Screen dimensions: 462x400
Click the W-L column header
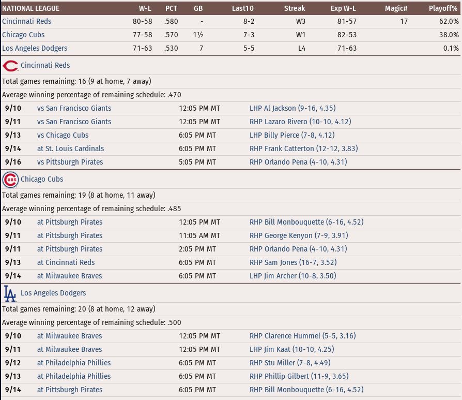[x=145, y=9]
